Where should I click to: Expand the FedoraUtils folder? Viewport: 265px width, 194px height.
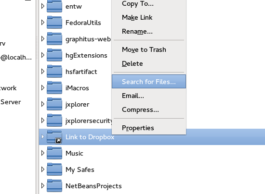[x=43, y=23]
